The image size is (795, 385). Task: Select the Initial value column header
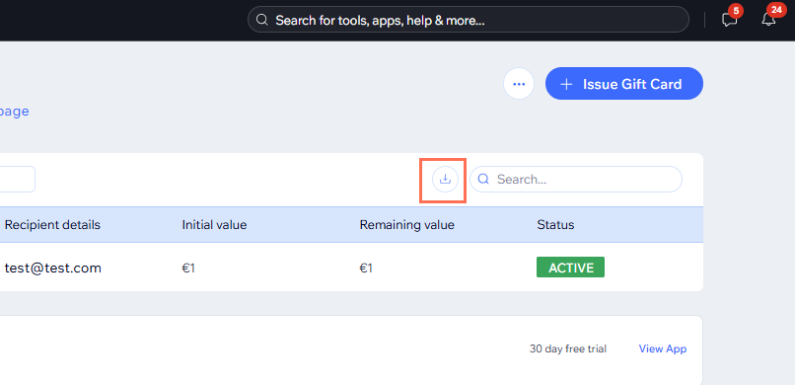tap(214, 225)
